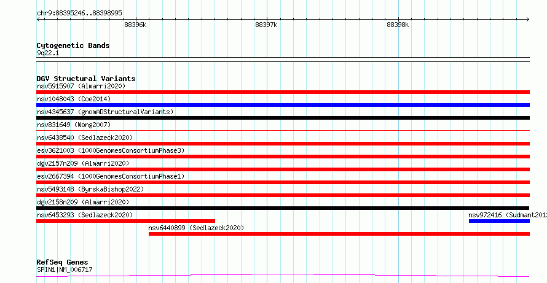Screen dimensions: 547x283
Task: Click the SPIN1 magenta gene line
Action: pyautogui.click(x=283, y=276)
